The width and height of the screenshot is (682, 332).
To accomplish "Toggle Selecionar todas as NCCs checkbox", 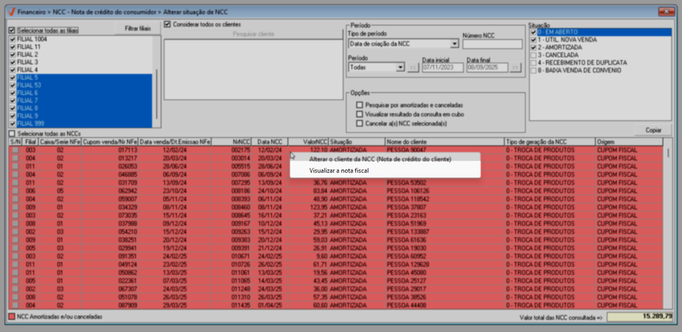I will tap(12, 134).
